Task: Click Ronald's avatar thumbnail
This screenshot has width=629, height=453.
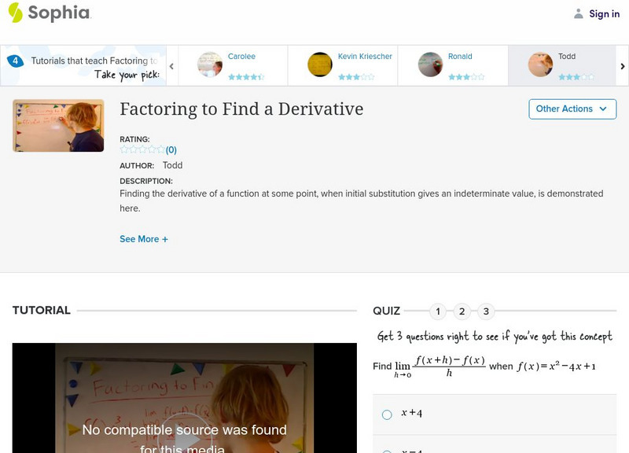Action: tap(430, 64)
